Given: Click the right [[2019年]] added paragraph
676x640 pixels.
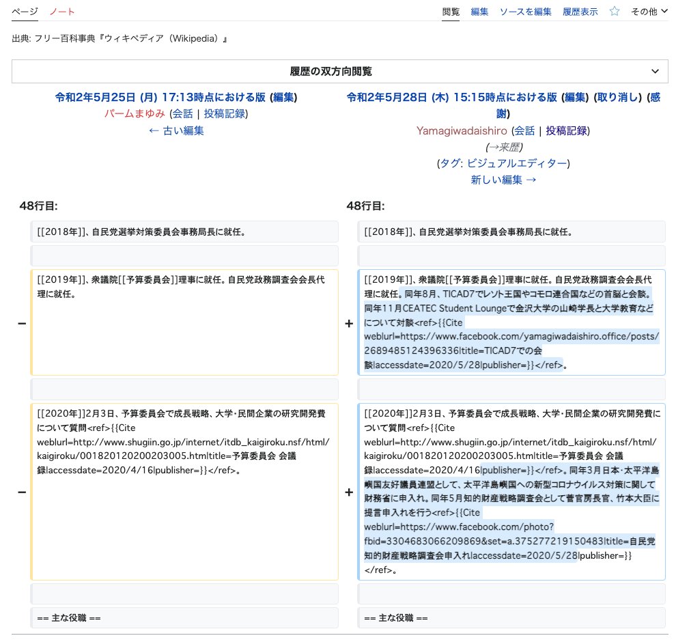Looking at the screenshot, I should point(511,322).
